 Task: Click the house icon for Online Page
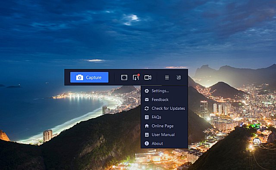coord(147,126)
